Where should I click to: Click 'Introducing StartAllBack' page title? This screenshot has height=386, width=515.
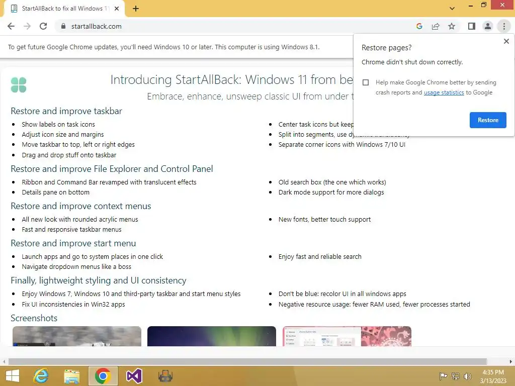[x=231, y=80]
